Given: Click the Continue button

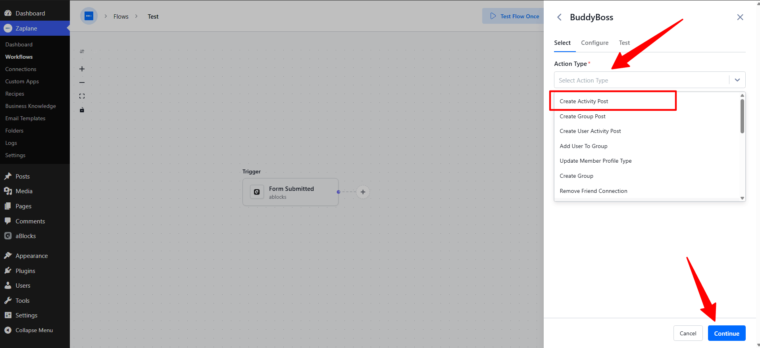Looking at the screenshot, I should [727, 333].
